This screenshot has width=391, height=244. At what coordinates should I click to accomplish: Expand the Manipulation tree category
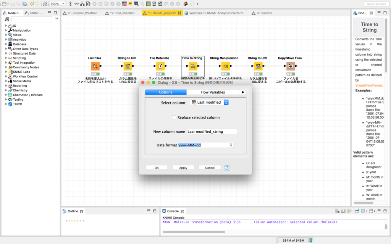(6, 30)
